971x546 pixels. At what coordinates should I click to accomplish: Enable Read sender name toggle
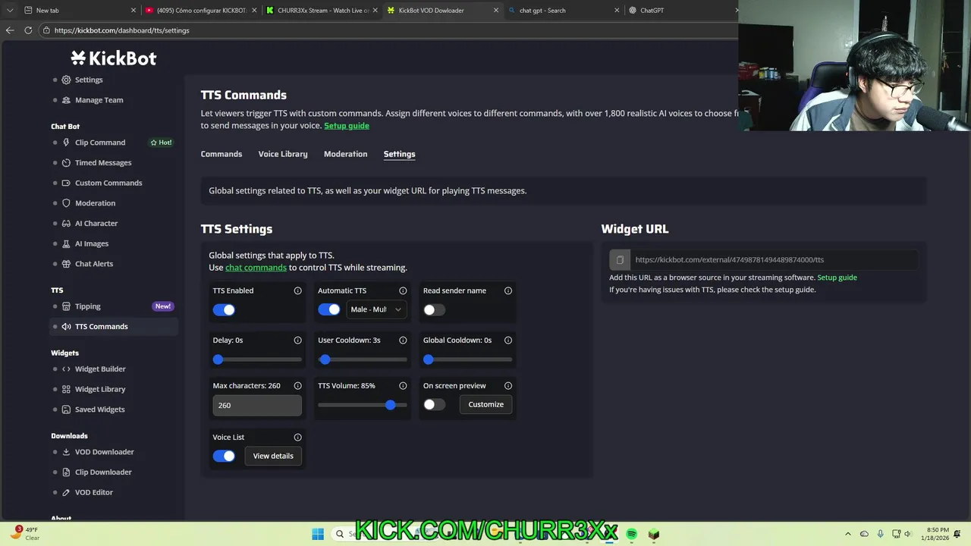pyautogui.click(x=435, y=309)
